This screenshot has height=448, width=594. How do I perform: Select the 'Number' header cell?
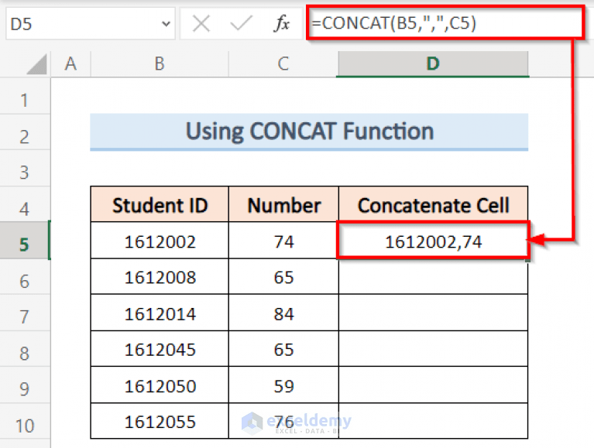[283, 205]
